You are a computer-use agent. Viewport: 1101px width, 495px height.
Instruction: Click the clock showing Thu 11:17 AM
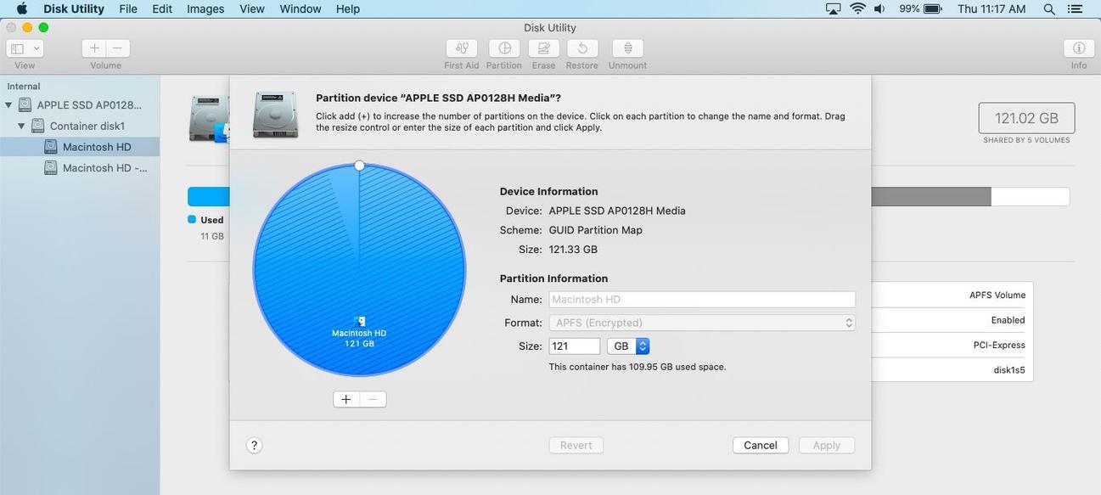[991, 8]
